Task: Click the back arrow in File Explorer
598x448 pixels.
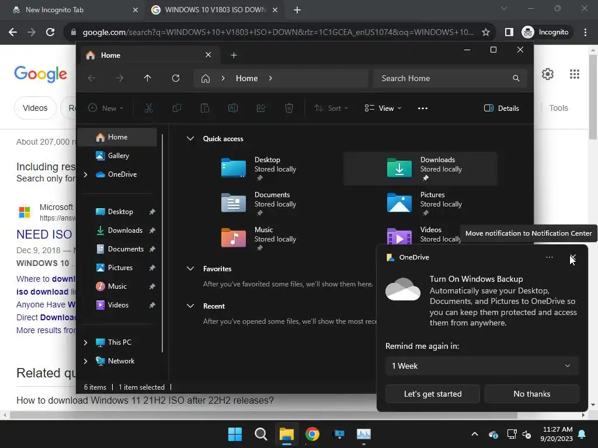Action: (x=92, y=78)
